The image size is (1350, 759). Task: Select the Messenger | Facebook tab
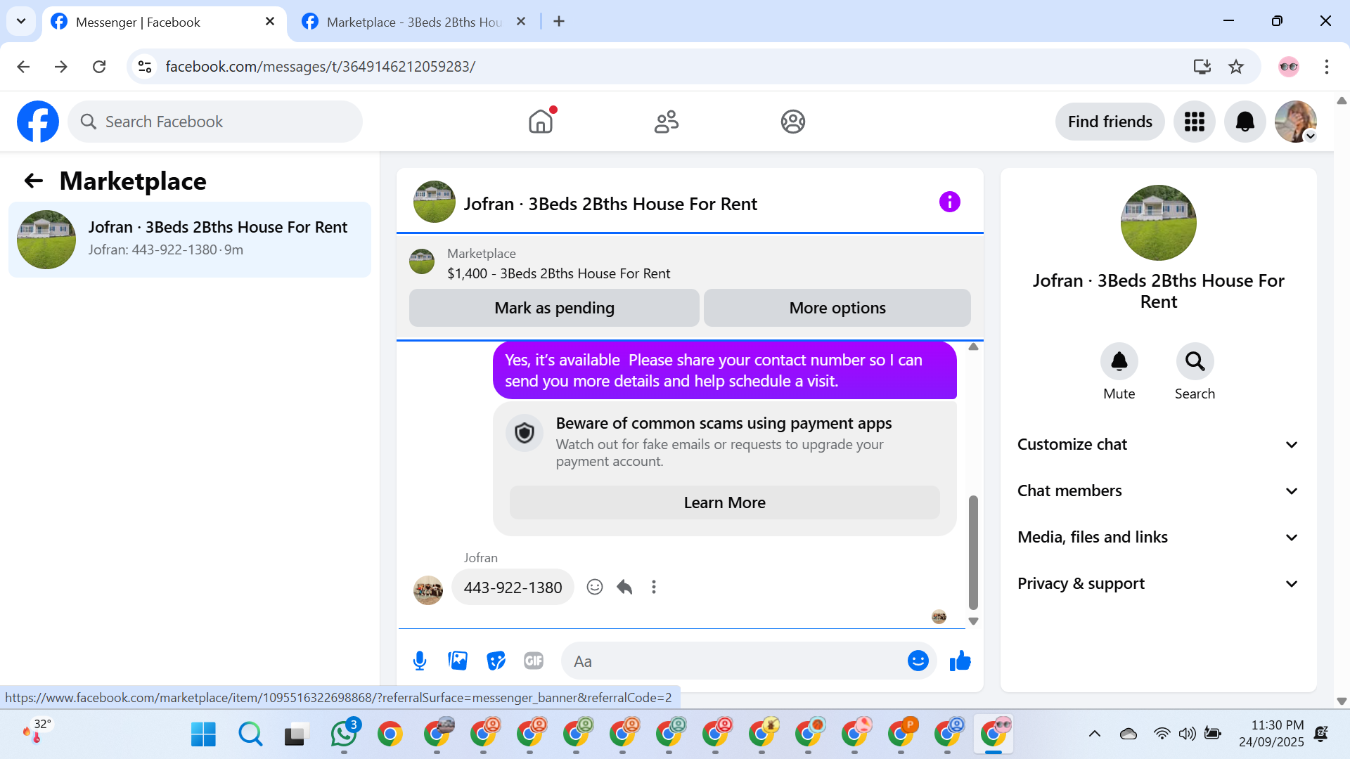pos(165,22)
